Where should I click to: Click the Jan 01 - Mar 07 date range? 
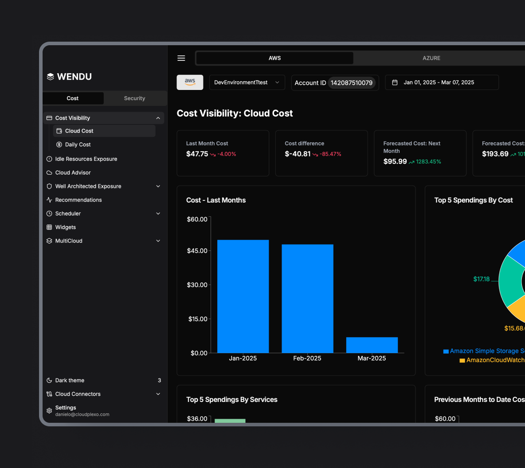coord(442,82)
